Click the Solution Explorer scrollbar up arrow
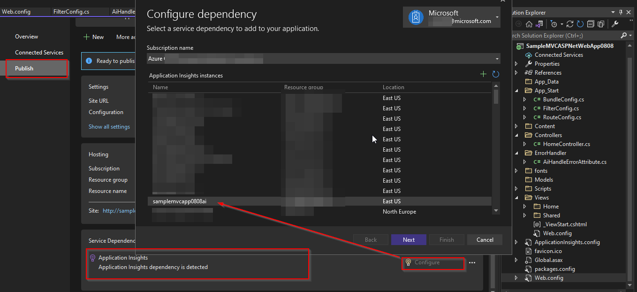The image size is (637, 292). coord(630,46)
